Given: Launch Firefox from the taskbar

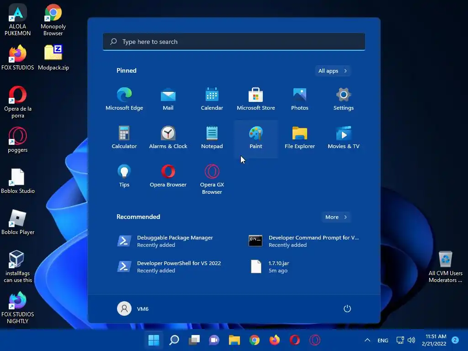Looking at the screenshot, I should pos(275,340).
